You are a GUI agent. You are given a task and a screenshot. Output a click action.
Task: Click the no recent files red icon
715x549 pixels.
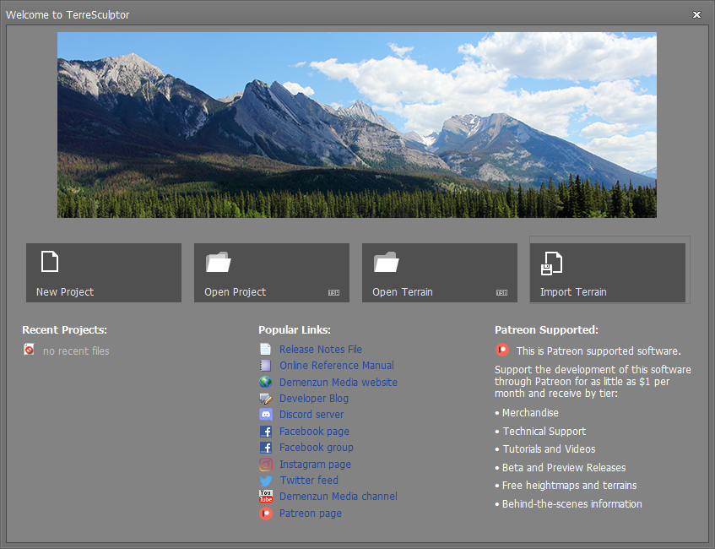coord(30,350)
